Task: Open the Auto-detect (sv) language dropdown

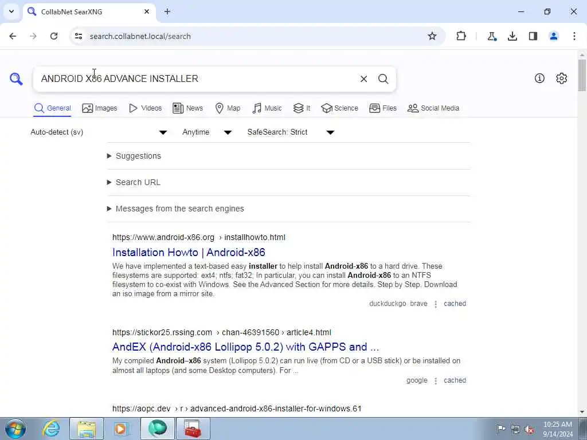Action: click(x=99, y=132)
